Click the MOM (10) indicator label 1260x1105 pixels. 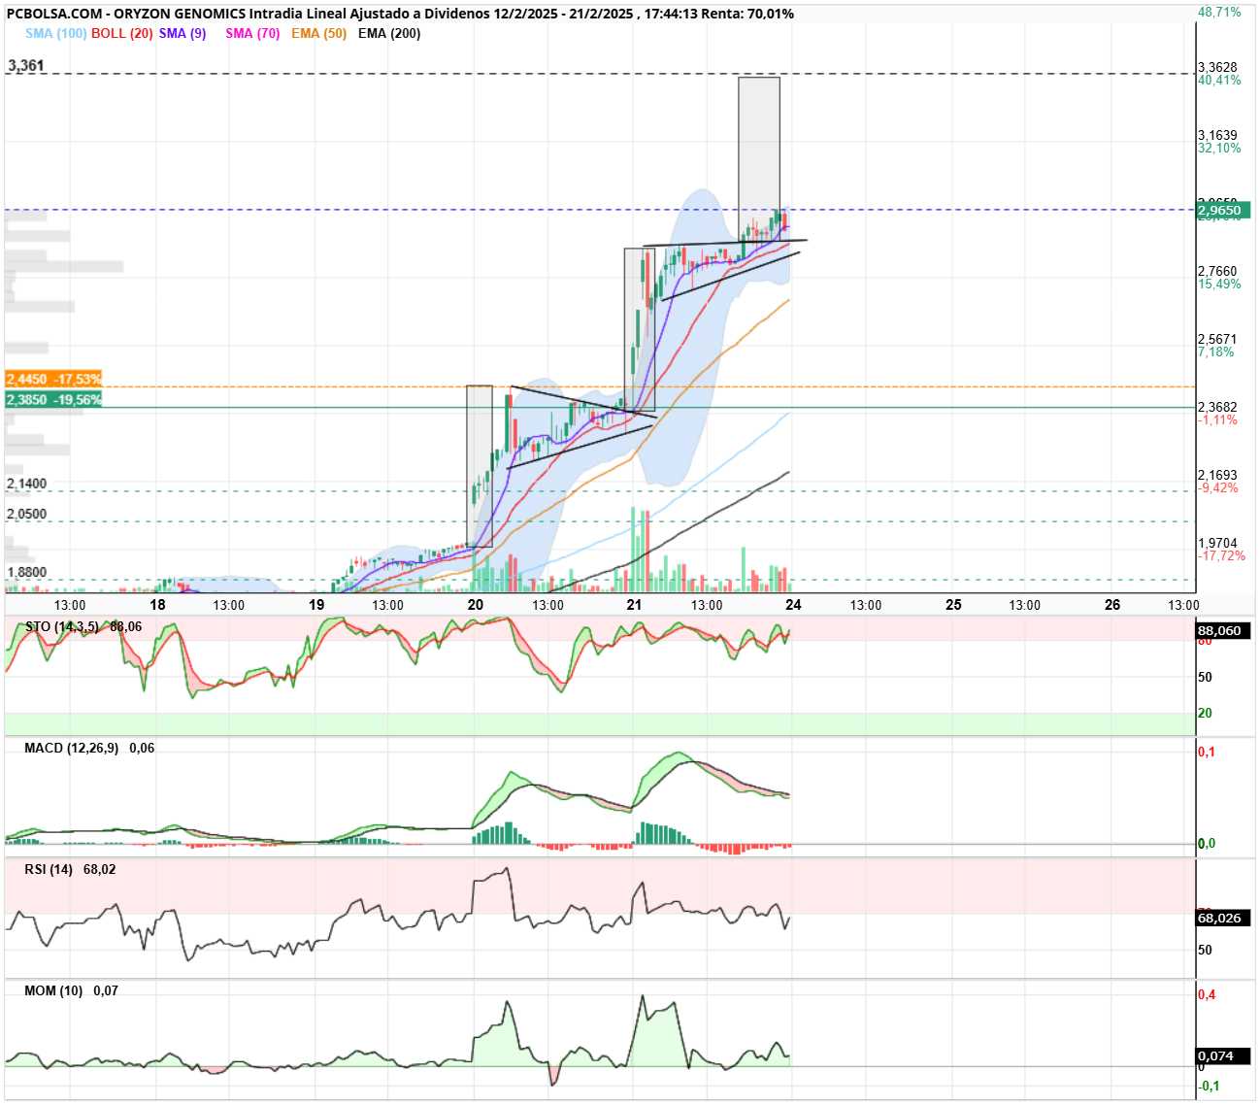click(53, 990)
